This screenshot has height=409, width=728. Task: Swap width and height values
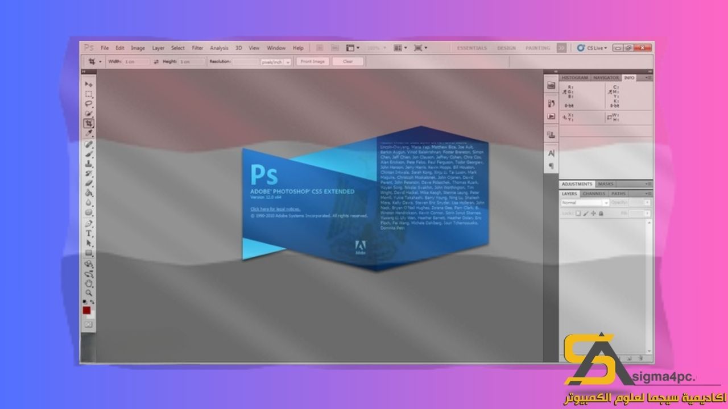[x=156, y=61]
